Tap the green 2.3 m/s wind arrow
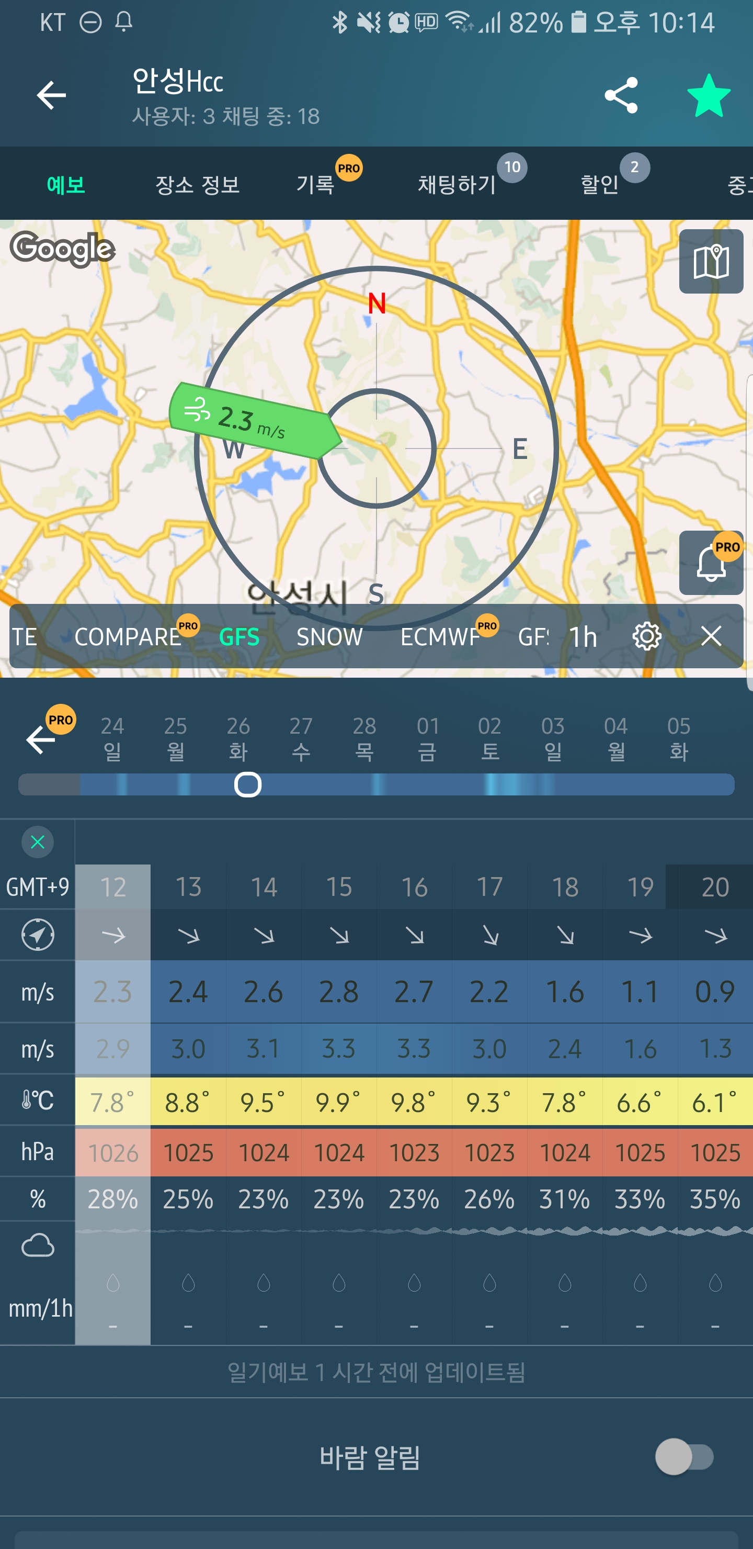 pyautogui.click(x=253, y=420)
